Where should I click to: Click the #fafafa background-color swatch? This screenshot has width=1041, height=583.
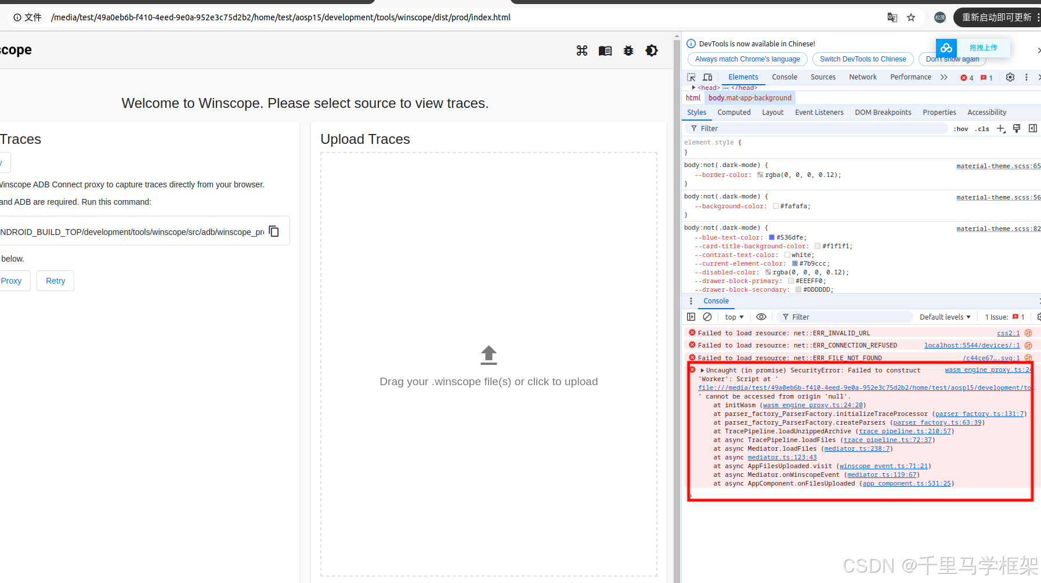(776, 206)
